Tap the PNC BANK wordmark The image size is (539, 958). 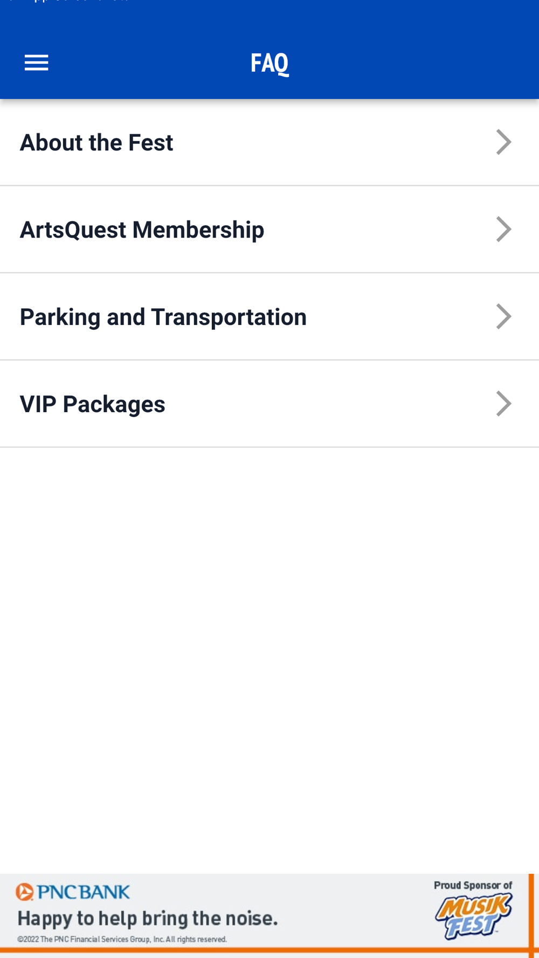pyautogui.click(x=84, y=892)
